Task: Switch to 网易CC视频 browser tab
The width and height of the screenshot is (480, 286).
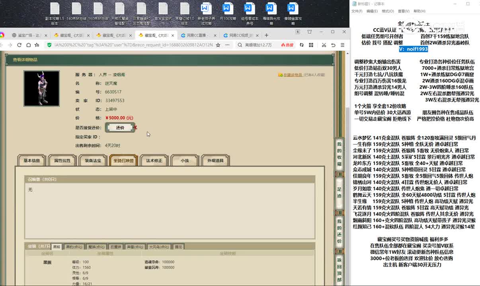Action: pos(241,35)
